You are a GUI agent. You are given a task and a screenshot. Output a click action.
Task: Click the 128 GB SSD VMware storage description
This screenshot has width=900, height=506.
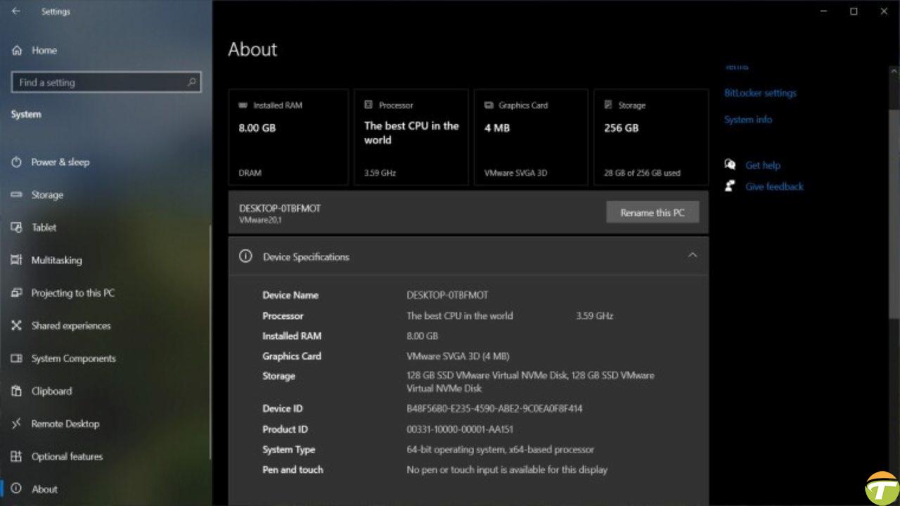530,382
